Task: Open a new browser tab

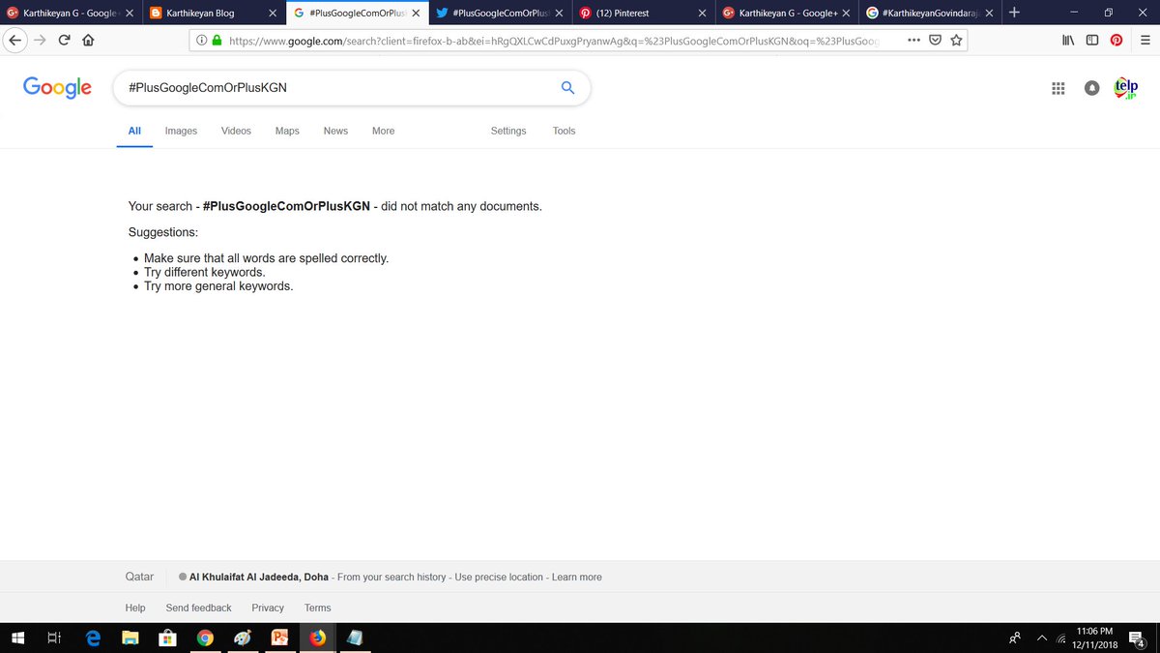Action: coord(1013,13)
